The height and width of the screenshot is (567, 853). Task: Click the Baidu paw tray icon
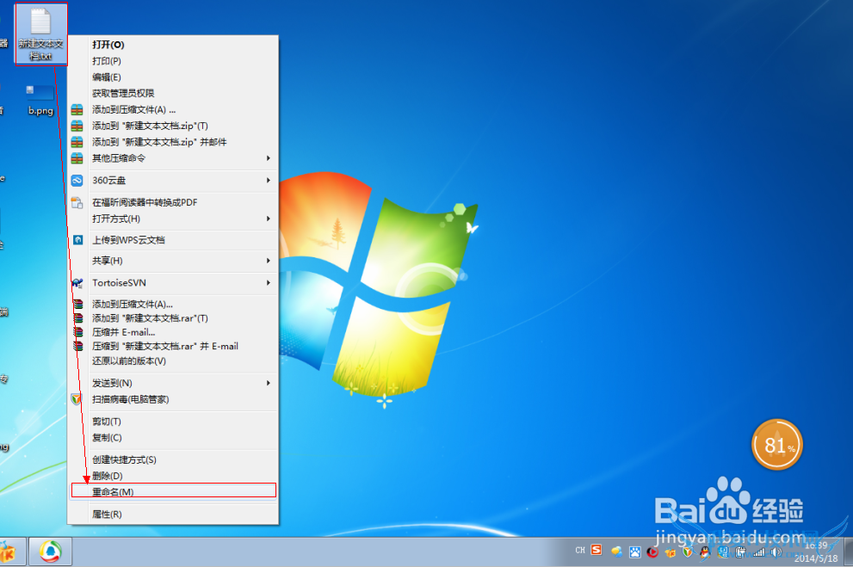635,552
